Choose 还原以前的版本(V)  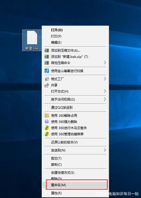click(x=75, y=142)
